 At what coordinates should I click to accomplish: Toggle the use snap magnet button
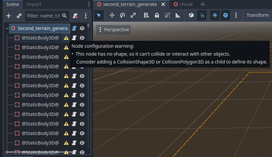[202, 15]
